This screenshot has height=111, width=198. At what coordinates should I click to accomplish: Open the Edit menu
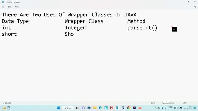(x=10, y=7)
